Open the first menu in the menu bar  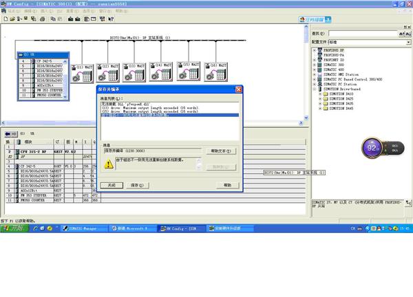point(14,11)
